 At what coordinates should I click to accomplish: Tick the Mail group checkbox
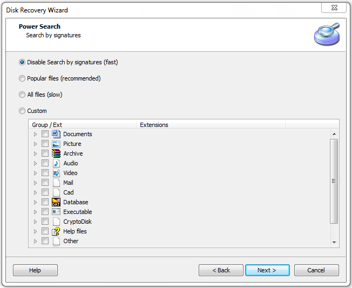(45, 183)
